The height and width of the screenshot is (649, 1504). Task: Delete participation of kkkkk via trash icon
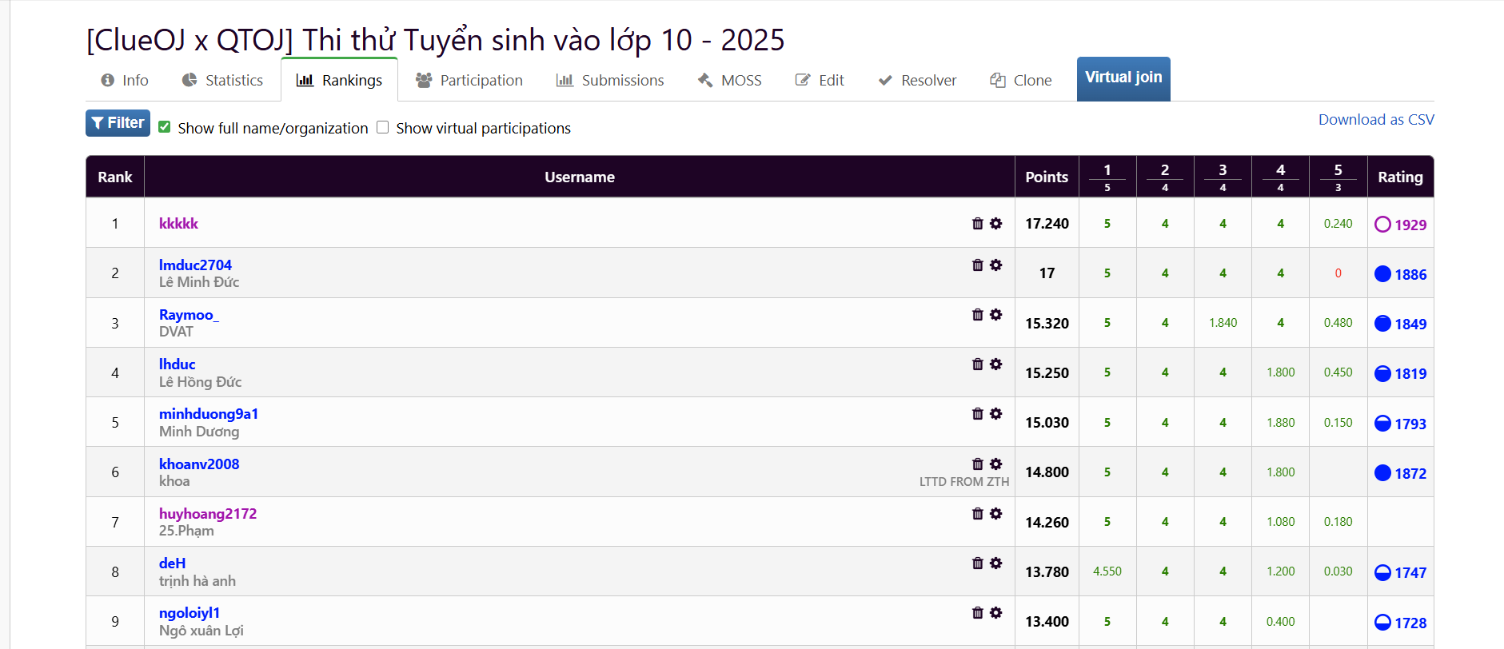[x=977, y=223]
